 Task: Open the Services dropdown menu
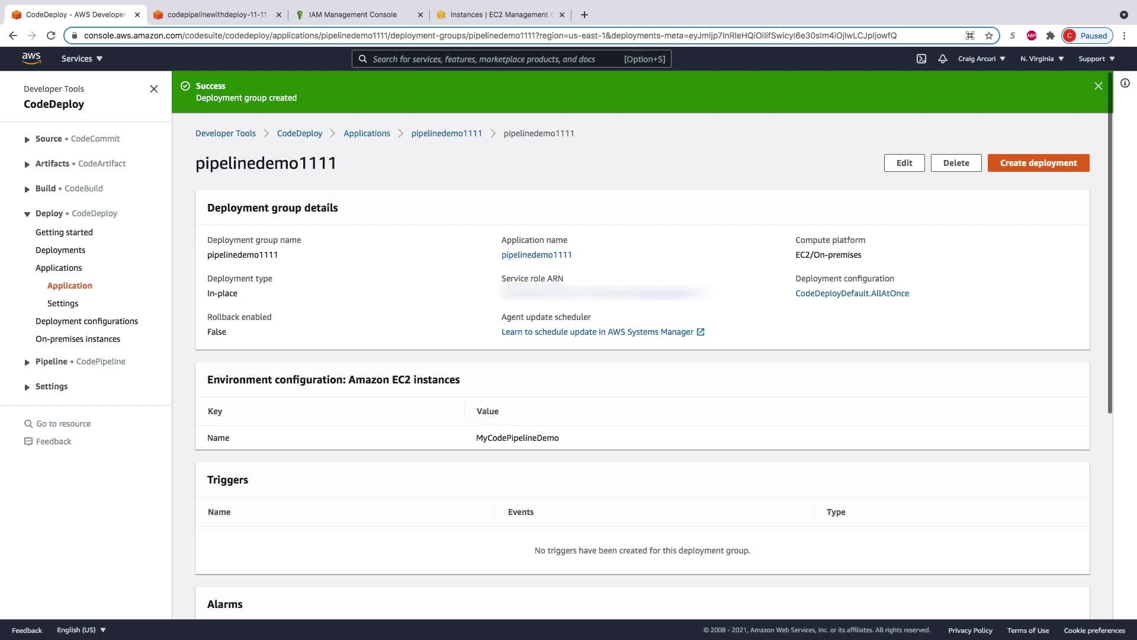tap(82, 59)
